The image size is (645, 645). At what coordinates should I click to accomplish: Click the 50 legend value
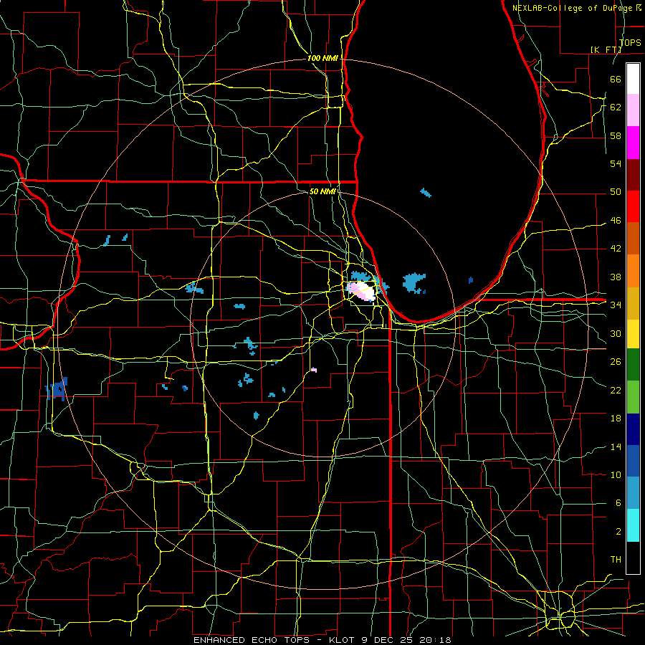(x=616, y=191)
